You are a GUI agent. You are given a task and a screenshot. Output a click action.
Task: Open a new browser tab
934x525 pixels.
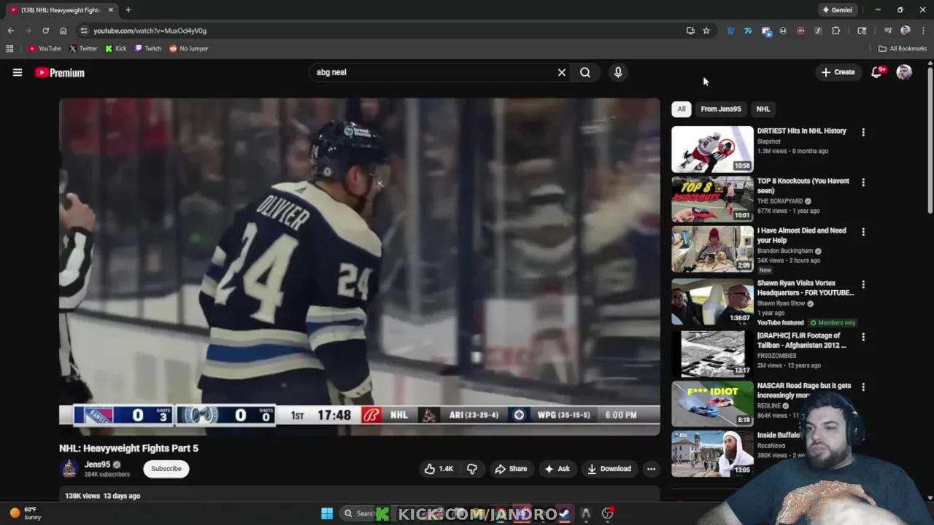click(128, 10)
